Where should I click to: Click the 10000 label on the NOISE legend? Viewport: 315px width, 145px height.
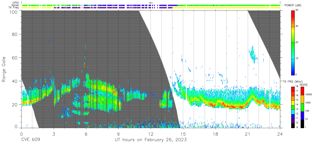point(308,95)
